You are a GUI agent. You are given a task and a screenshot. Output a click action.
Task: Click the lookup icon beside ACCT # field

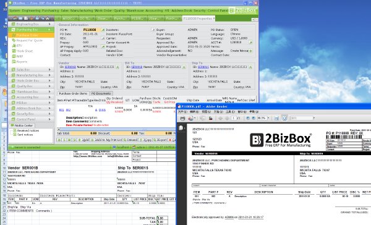coord(250,43)
